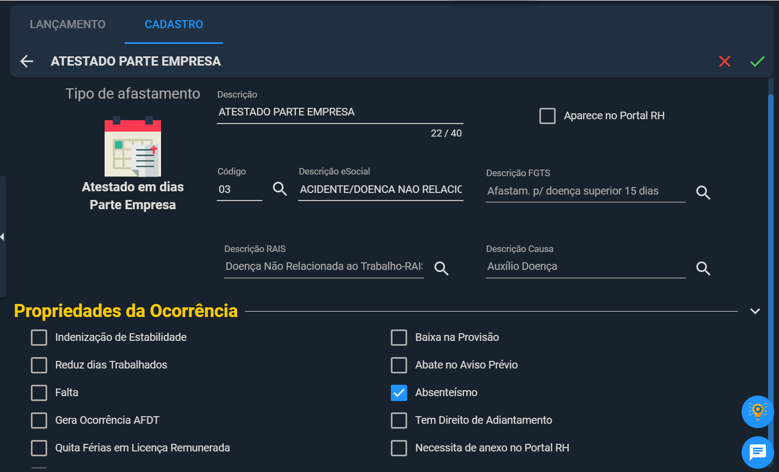Confirm with the green checkmark icon
Screen dimensions: 779x472
pyautogui.click(x=757, y=61)
